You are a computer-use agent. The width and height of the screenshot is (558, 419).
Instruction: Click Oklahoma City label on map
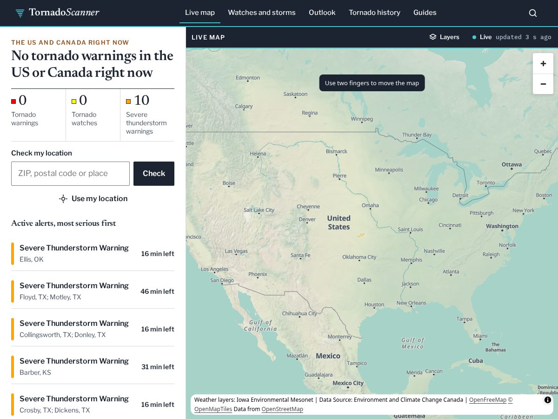359,257
